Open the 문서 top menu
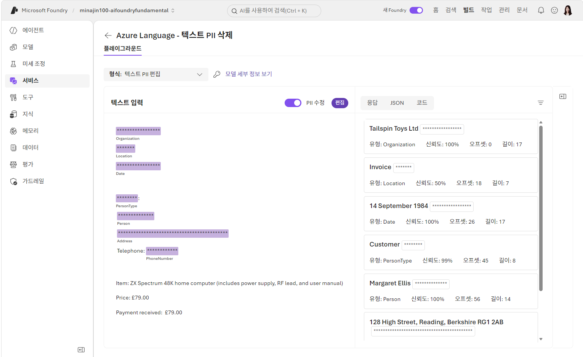583x357 pixels. coord(522,10)
